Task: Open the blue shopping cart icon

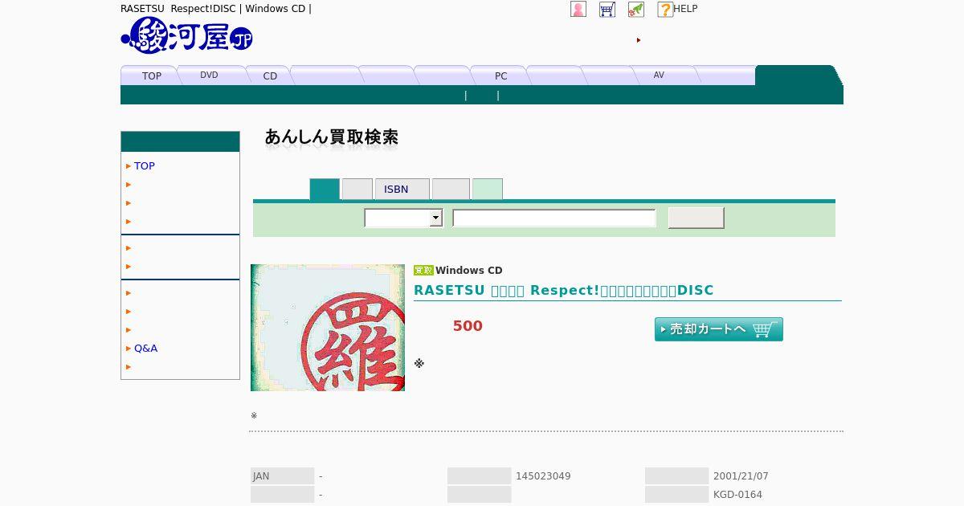Action: coord(607,9)
